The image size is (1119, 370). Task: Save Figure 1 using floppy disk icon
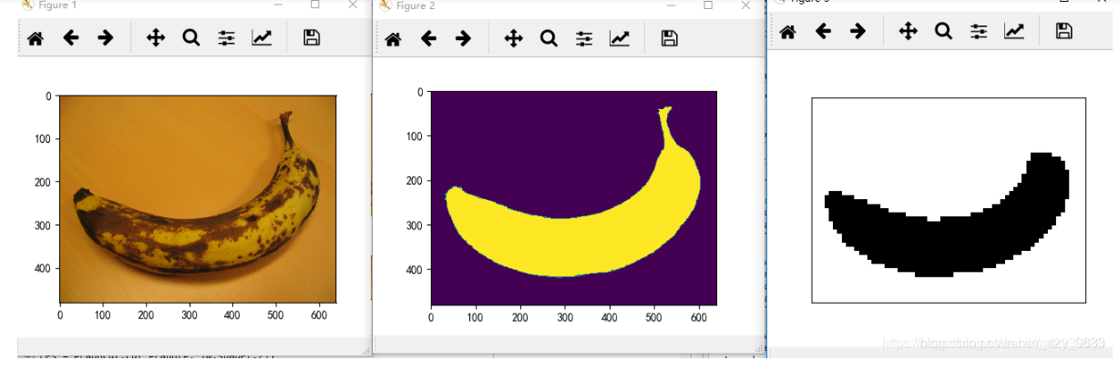312,38
